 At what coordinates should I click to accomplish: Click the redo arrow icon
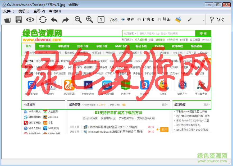(x=65, y=20)
